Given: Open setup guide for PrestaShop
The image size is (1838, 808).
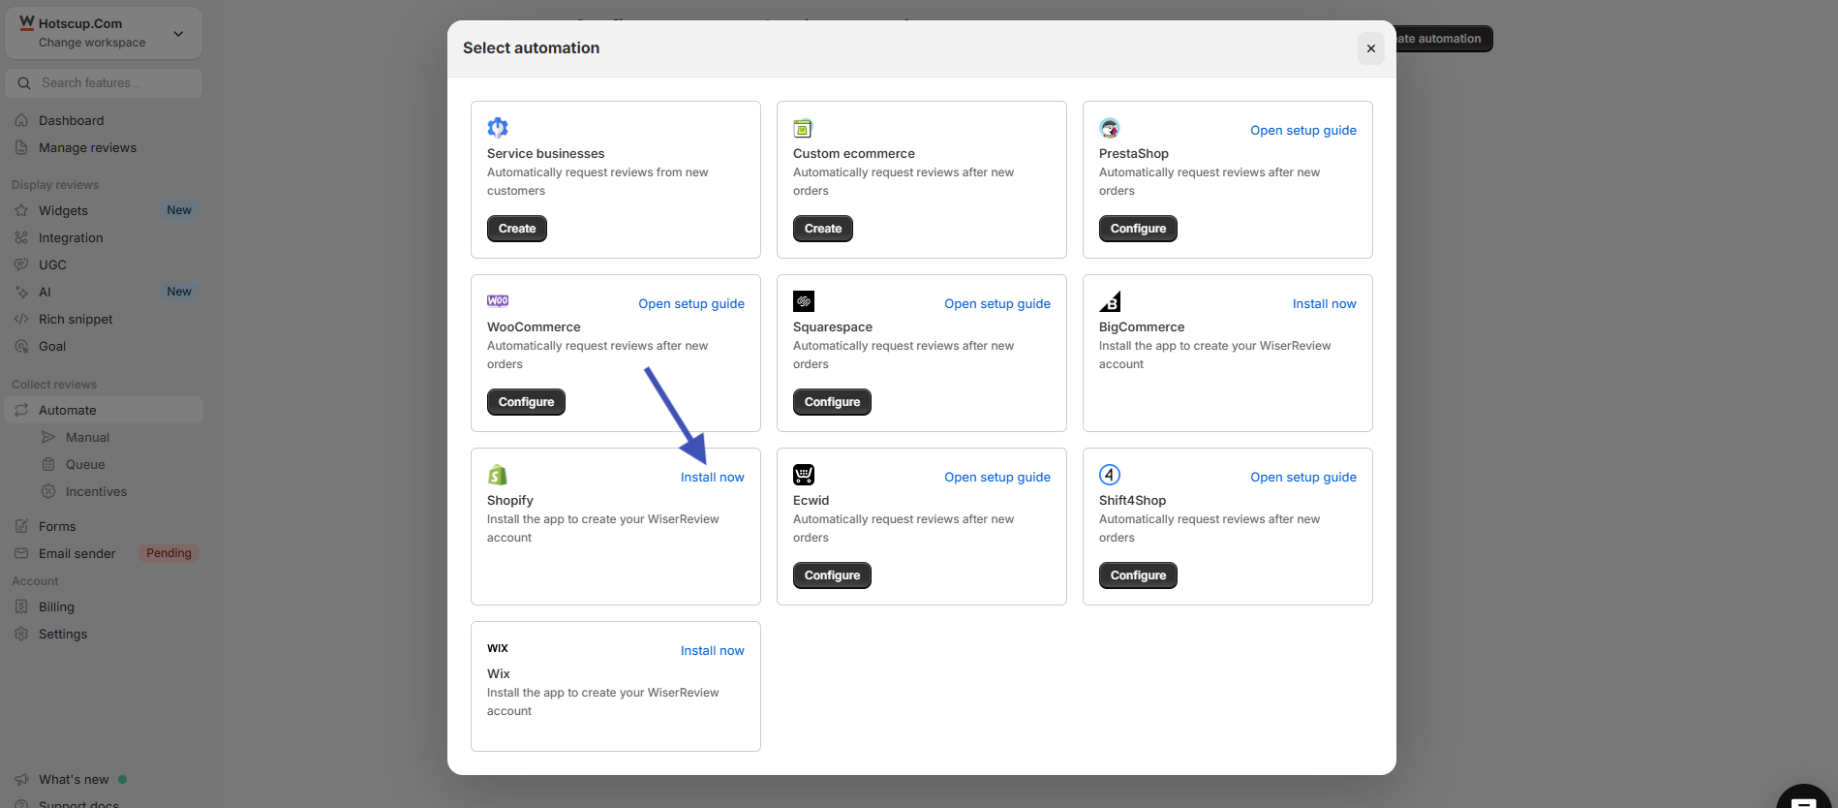Looking at the screenshot, I should click(1303, 130).
